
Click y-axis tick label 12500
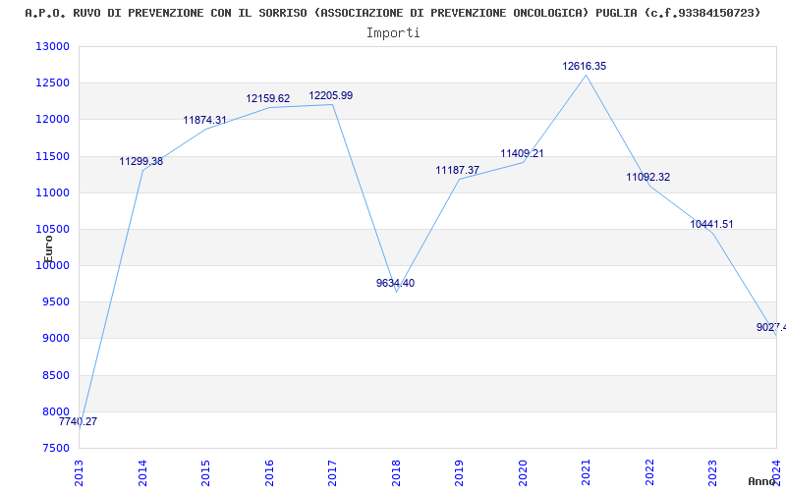[x=52, y=83]
